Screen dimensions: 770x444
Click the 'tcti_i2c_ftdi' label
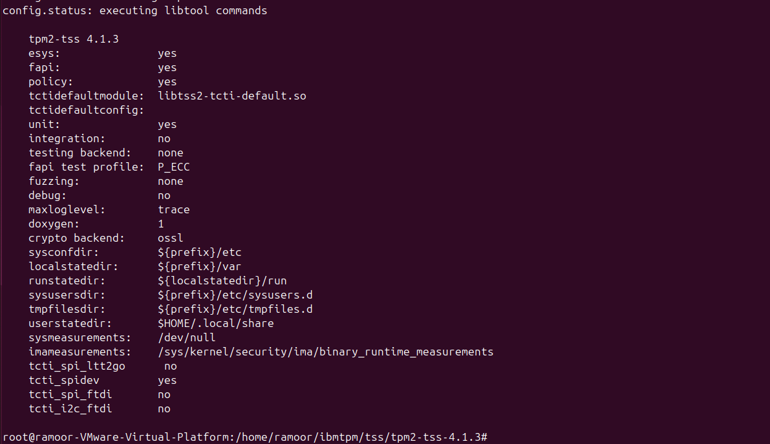pyautogui.click(x=70, y=408)
